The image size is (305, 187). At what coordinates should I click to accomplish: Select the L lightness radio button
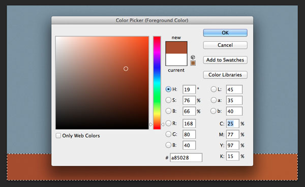coord(213,89)
